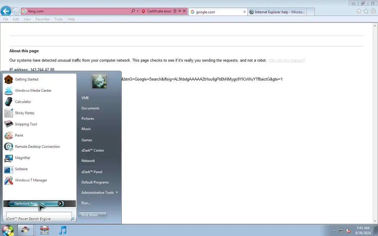
Task: Expand Administrative Tools submenu
Action: 99,193
